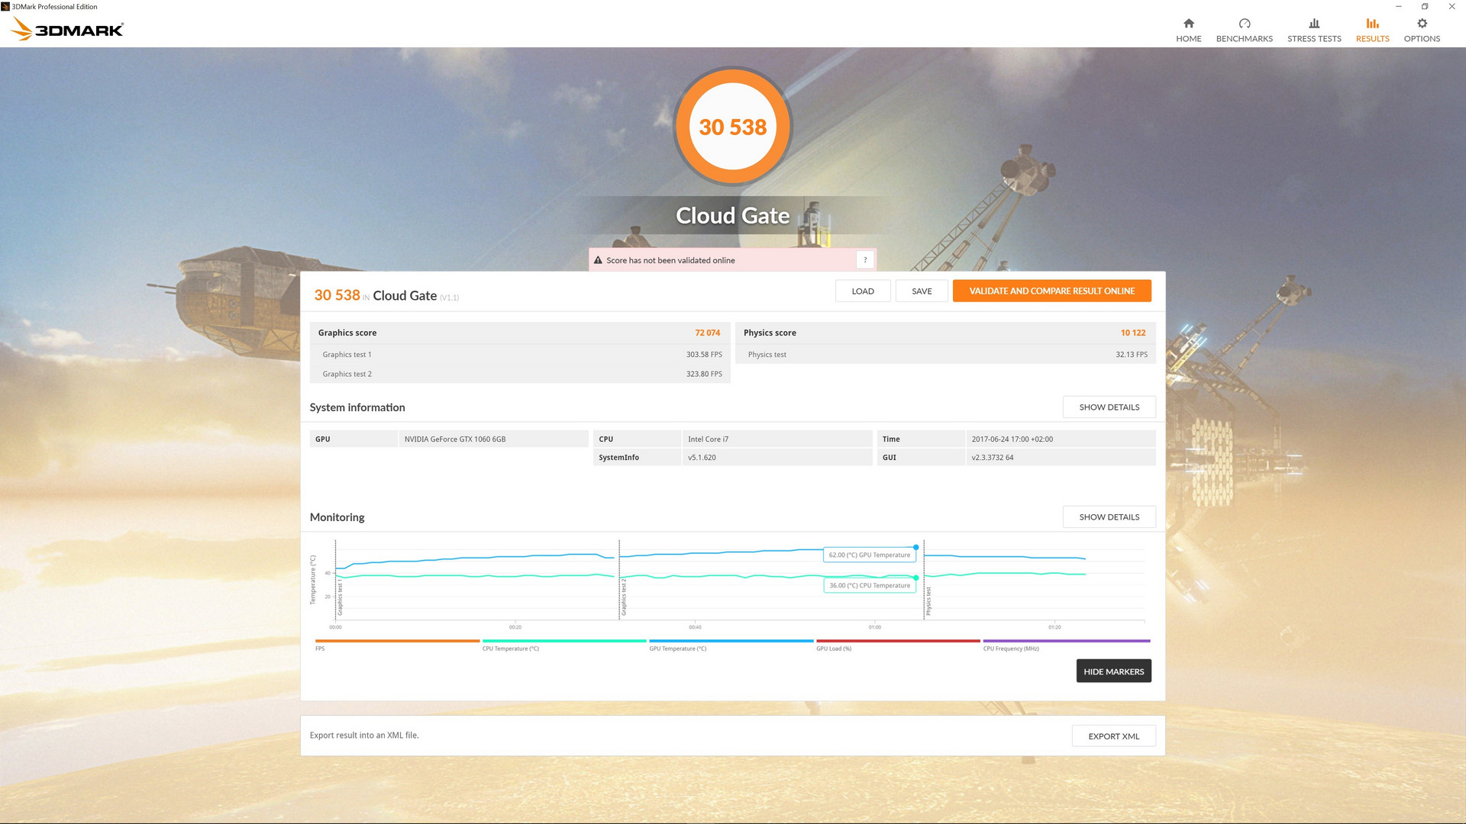The width and height of the screenshot is (1466, 824).
Task: Show details for System information
Action: 1109,407
